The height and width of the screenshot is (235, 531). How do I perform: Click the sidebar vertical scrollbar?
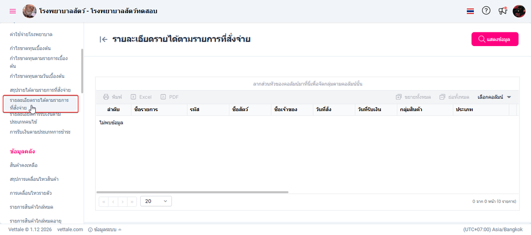click(x=81, y=71)
